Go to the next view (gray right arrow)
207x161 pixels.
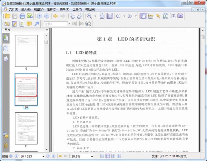tap(63, 16)
